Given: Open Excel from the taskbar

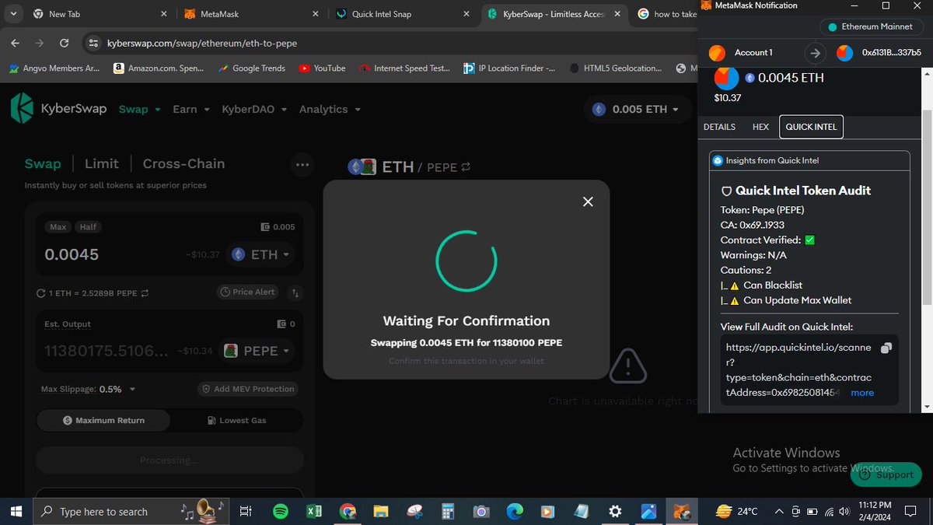Looking at the screenshot, I should pos(314,511).
